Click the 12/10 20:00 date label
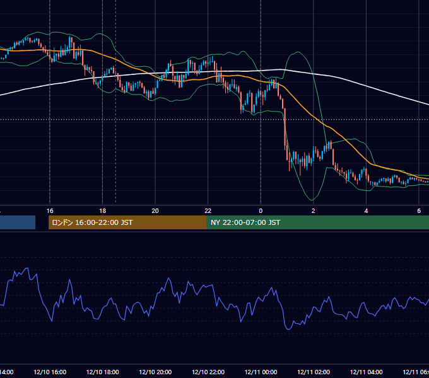 (155, 372)
